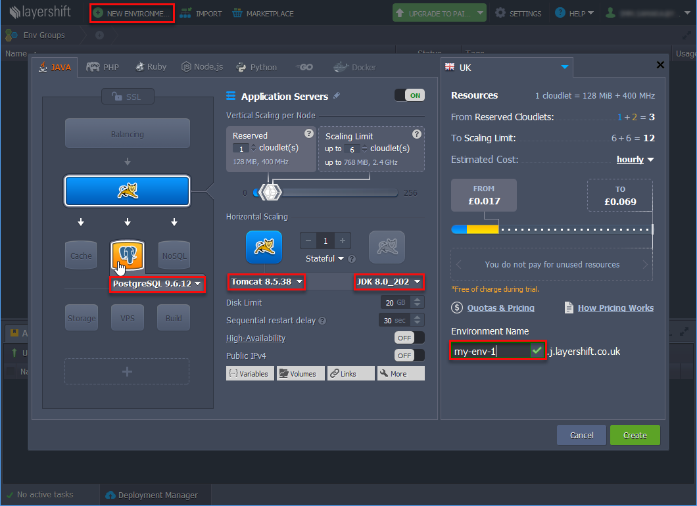The width and height of the screenshot is (697, 506).
Task: Expand the PostgreSQL 9.6.12 version dropdown
Action: click(156, 284)
